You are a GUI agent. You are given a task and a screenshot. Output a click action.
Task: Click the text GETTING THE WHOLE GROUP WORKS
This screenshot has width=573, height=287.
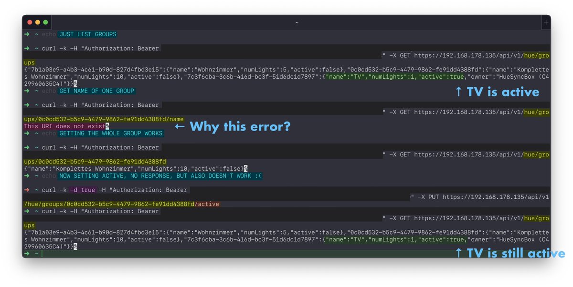(111, 133)
